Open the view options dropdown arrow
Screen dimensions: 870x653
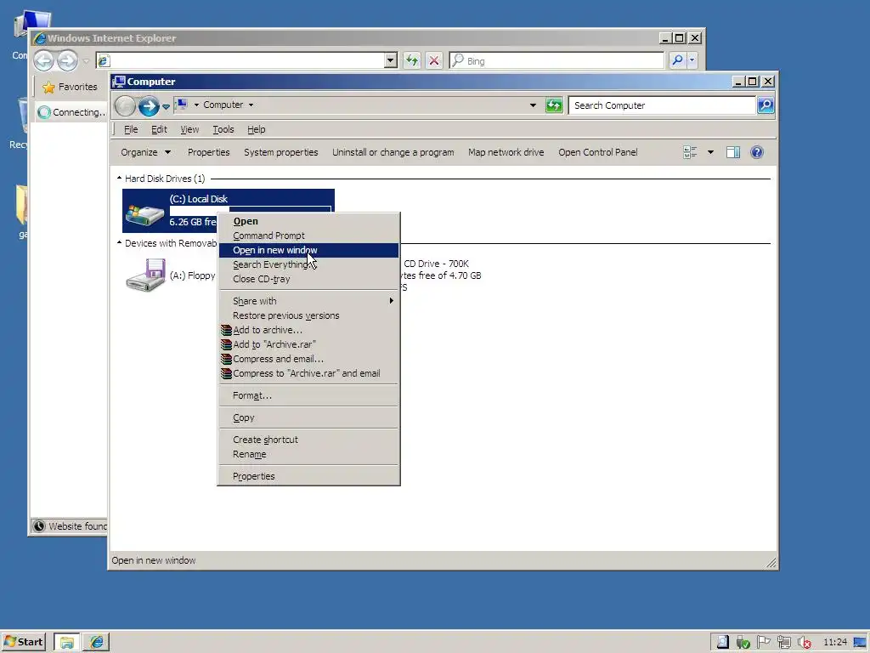(x=710, y=152)
